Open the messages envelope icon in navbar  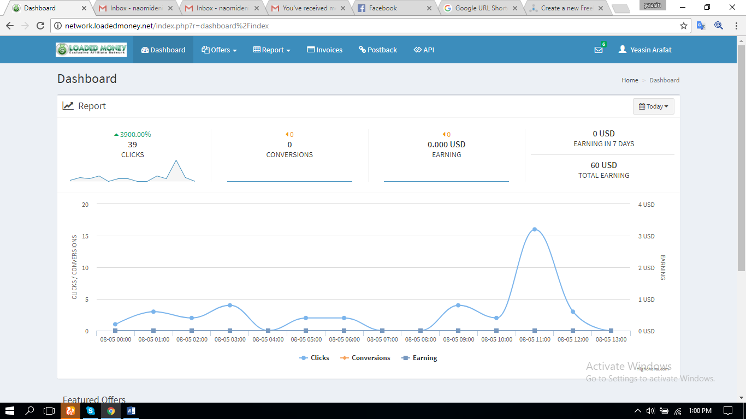(599, 50)
